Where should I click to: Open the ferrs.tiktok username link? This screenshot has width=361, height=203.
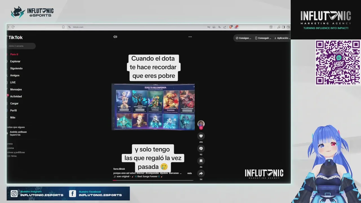click(119, 169)
